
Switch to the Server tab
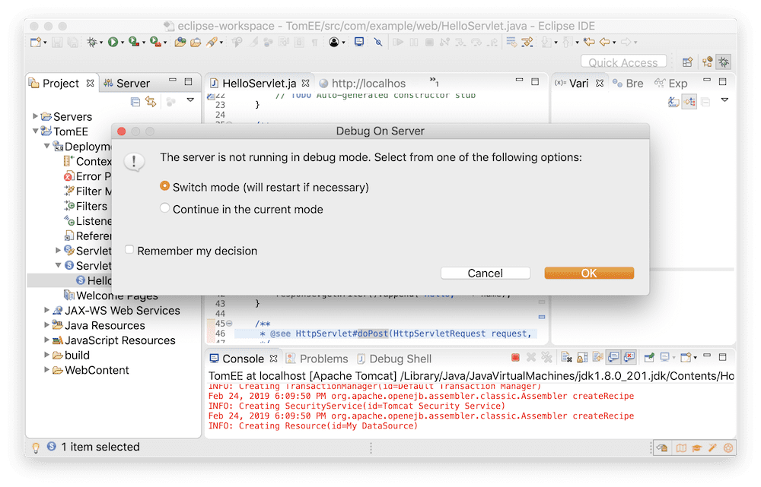[x=127, y=84]
